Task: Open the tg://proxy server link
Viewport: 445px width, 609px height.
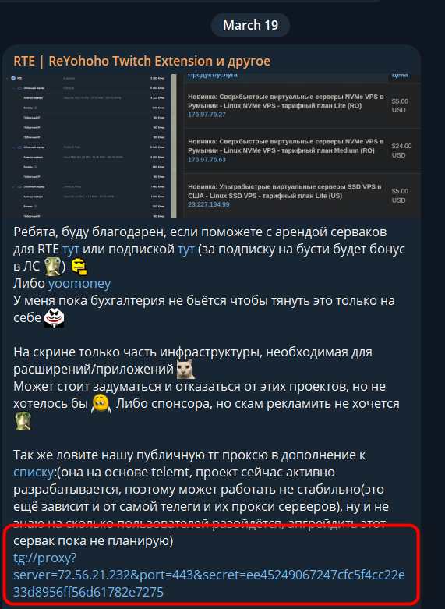Action: click(x=209, y=575)
